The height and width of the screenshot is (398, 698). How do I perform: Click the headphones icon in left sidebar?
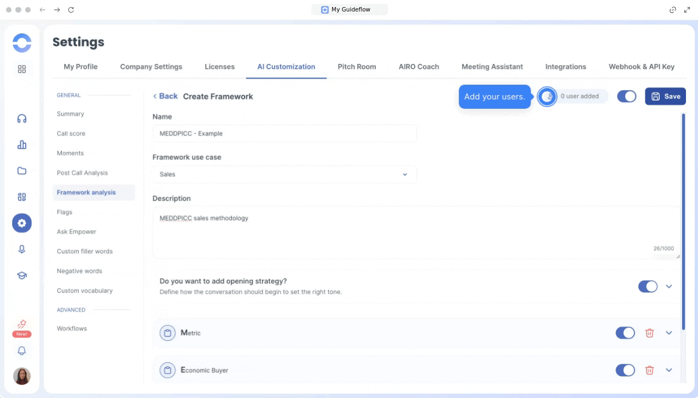[x=22, y=119]
